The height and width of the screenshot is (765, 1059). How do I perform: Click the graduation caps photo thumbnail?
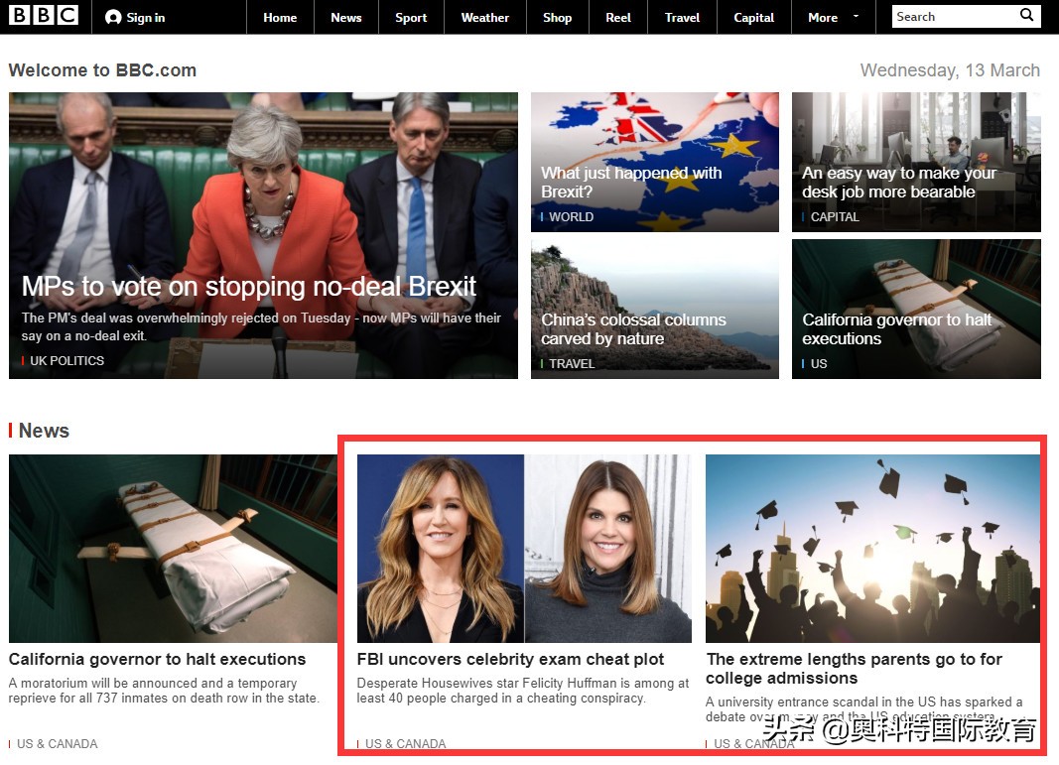point(872,549)
